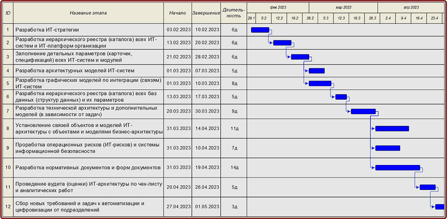Select the bar for task 8
This screenshot has height=219, width=447.
[x=392, y=128]
